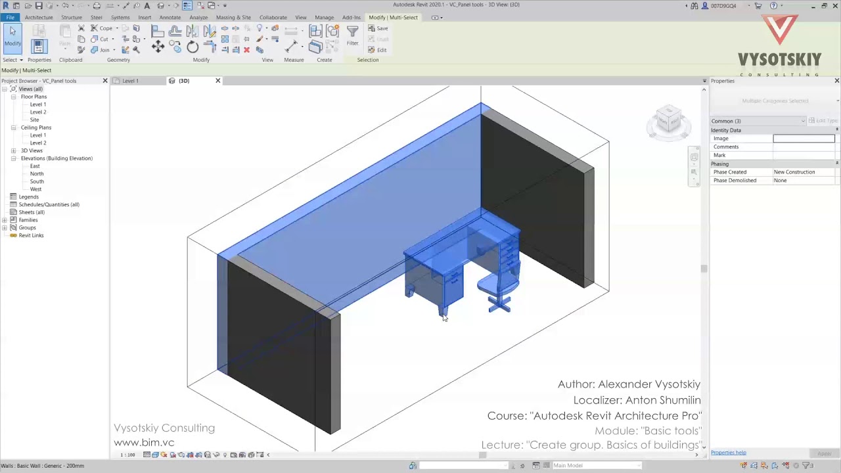Open the Annotate ribbon tab

170,17
